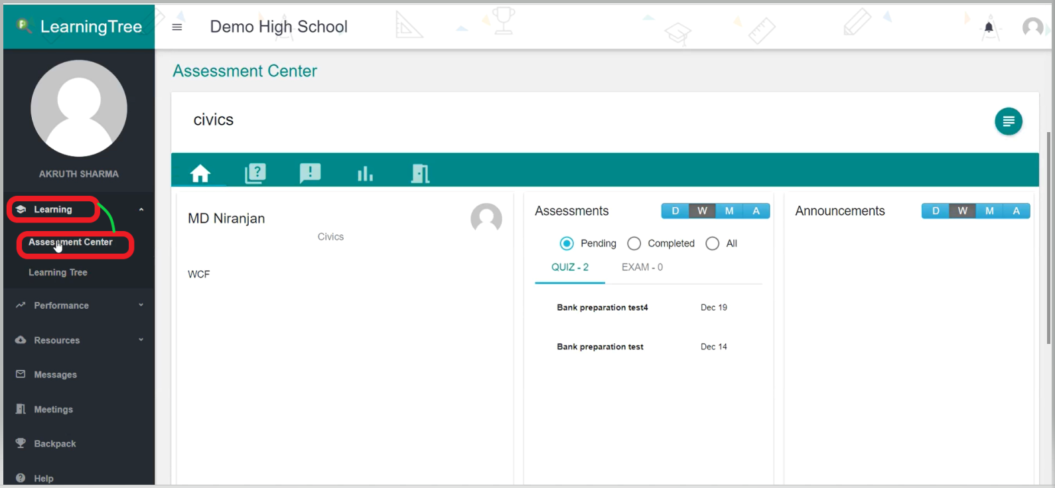Open Bank preparation test4 quiz
1055x488 pixels.
click(x=602, y=307)
